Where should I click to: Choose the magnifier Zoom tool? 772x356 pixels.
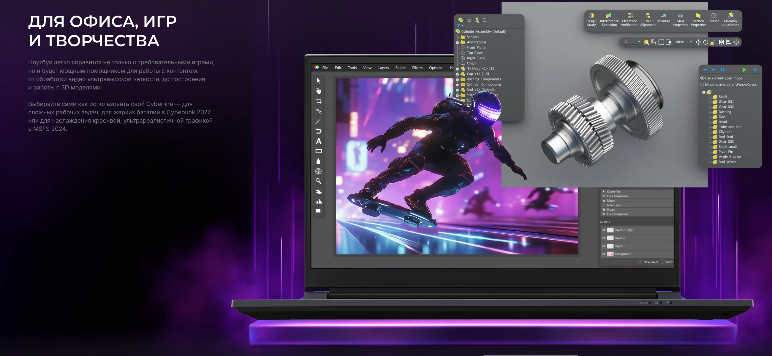[319, 182]
